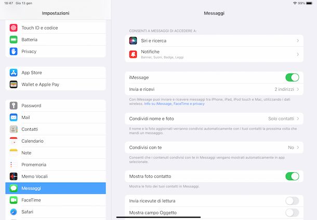Tap the Safari compass icon
317x220 pixels.
click(x=14, y=212)
